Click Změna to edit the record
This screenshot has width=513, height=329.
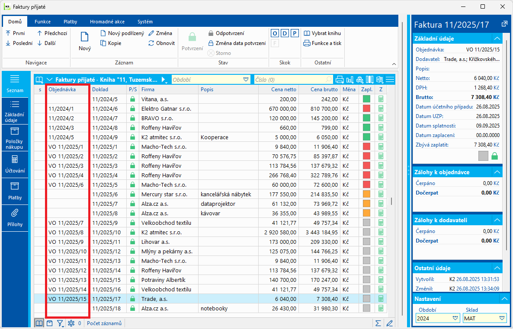coord(160,33)
